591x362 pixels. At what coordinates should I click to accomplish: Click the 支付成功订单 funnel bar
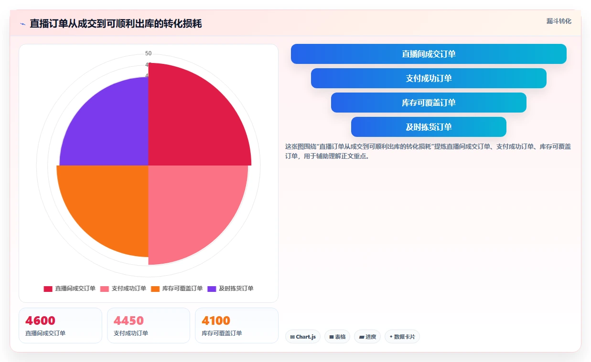click(429, 78)
